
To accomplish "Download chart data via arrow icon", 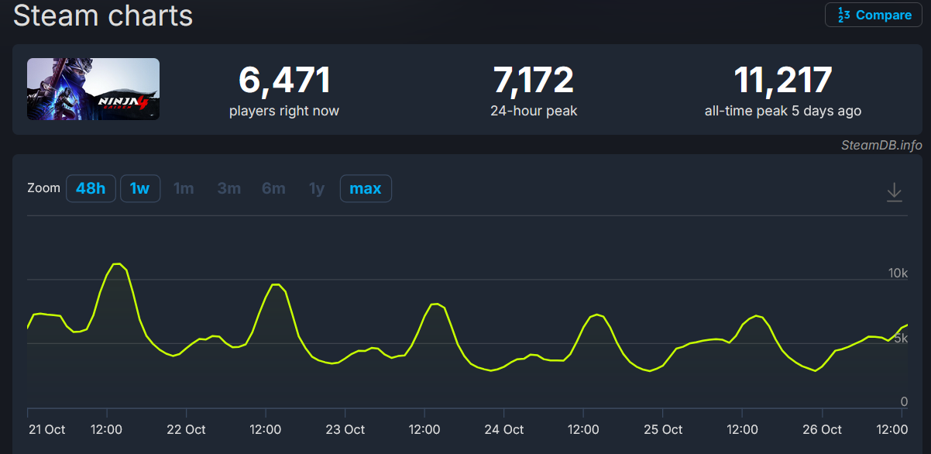I will 895,191.
